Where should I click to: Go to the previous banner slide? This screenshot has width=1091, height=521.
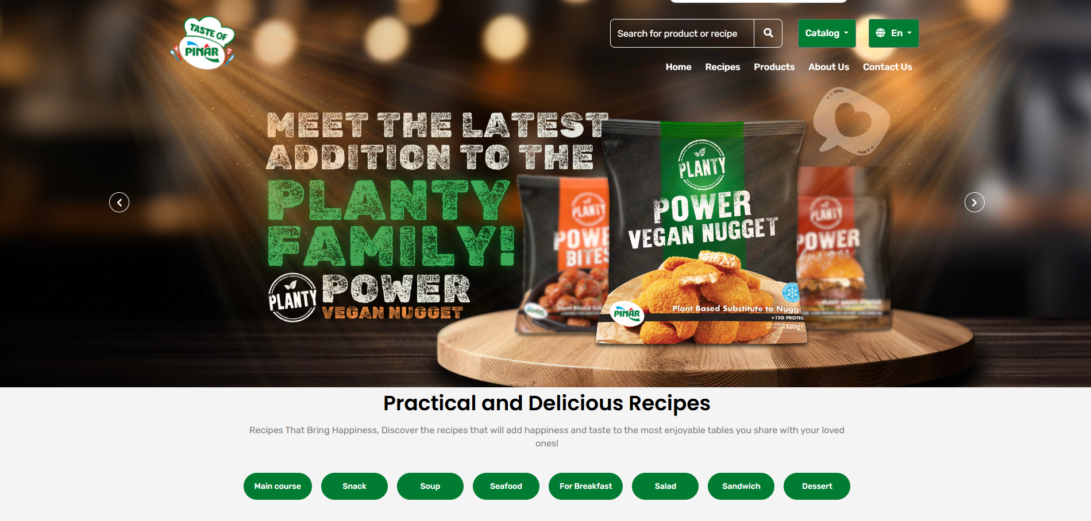(119, 202)
